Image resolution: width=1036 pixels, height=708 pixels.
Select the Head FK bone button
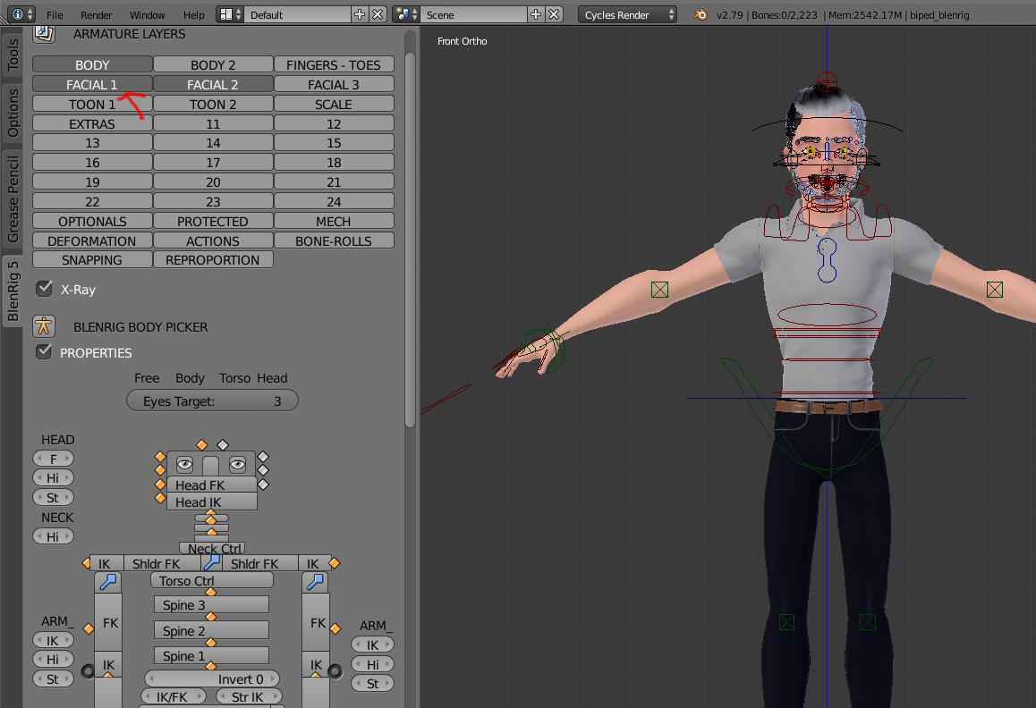[211, 485]
